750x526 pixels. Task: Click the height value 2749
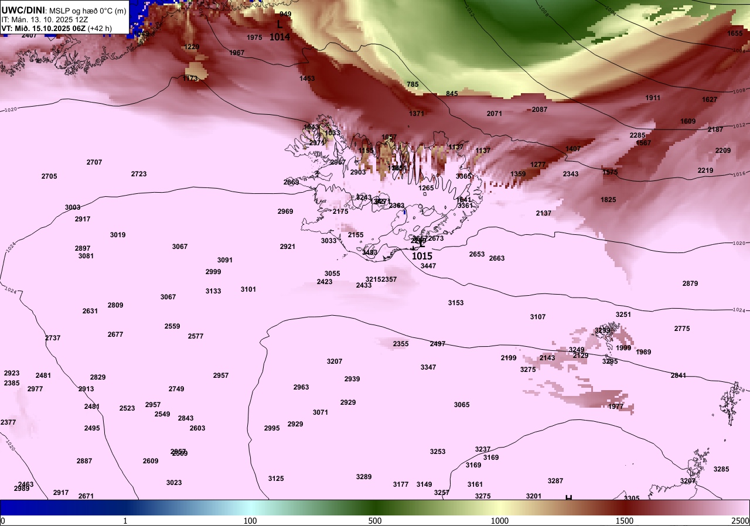point(176,389)
